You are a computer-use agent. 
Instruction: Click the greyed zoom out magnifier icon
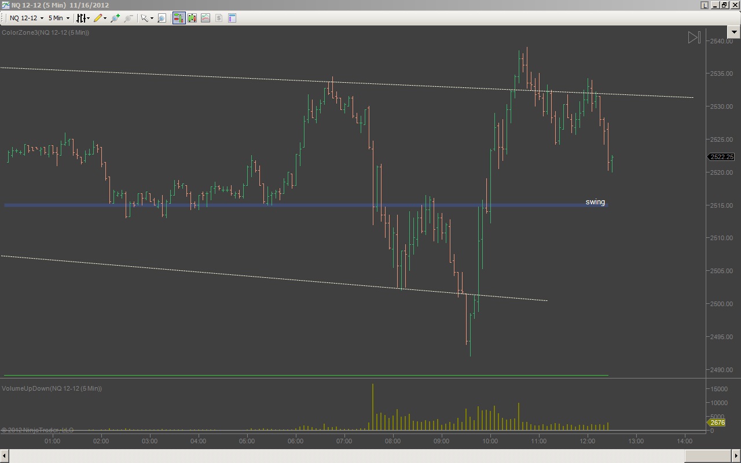129,18
